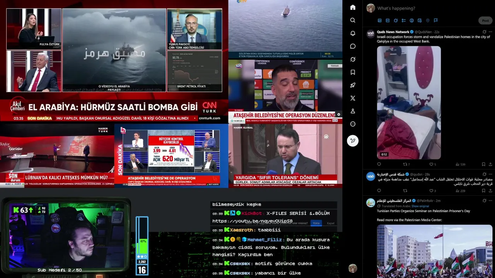
Task: Play the 0:12 video in Quds News post
Action: (409, 103)
